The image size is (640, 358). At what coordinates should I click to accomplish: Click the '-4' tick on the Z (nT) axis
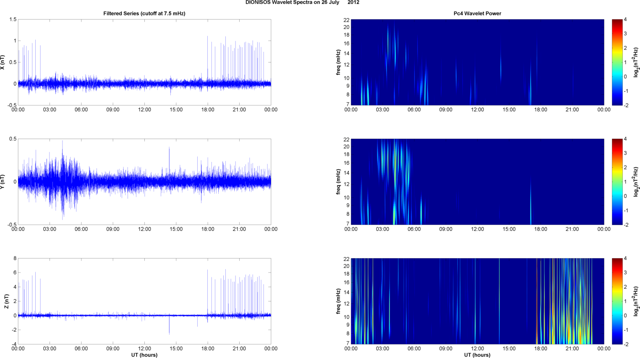(x=14, y=344)
